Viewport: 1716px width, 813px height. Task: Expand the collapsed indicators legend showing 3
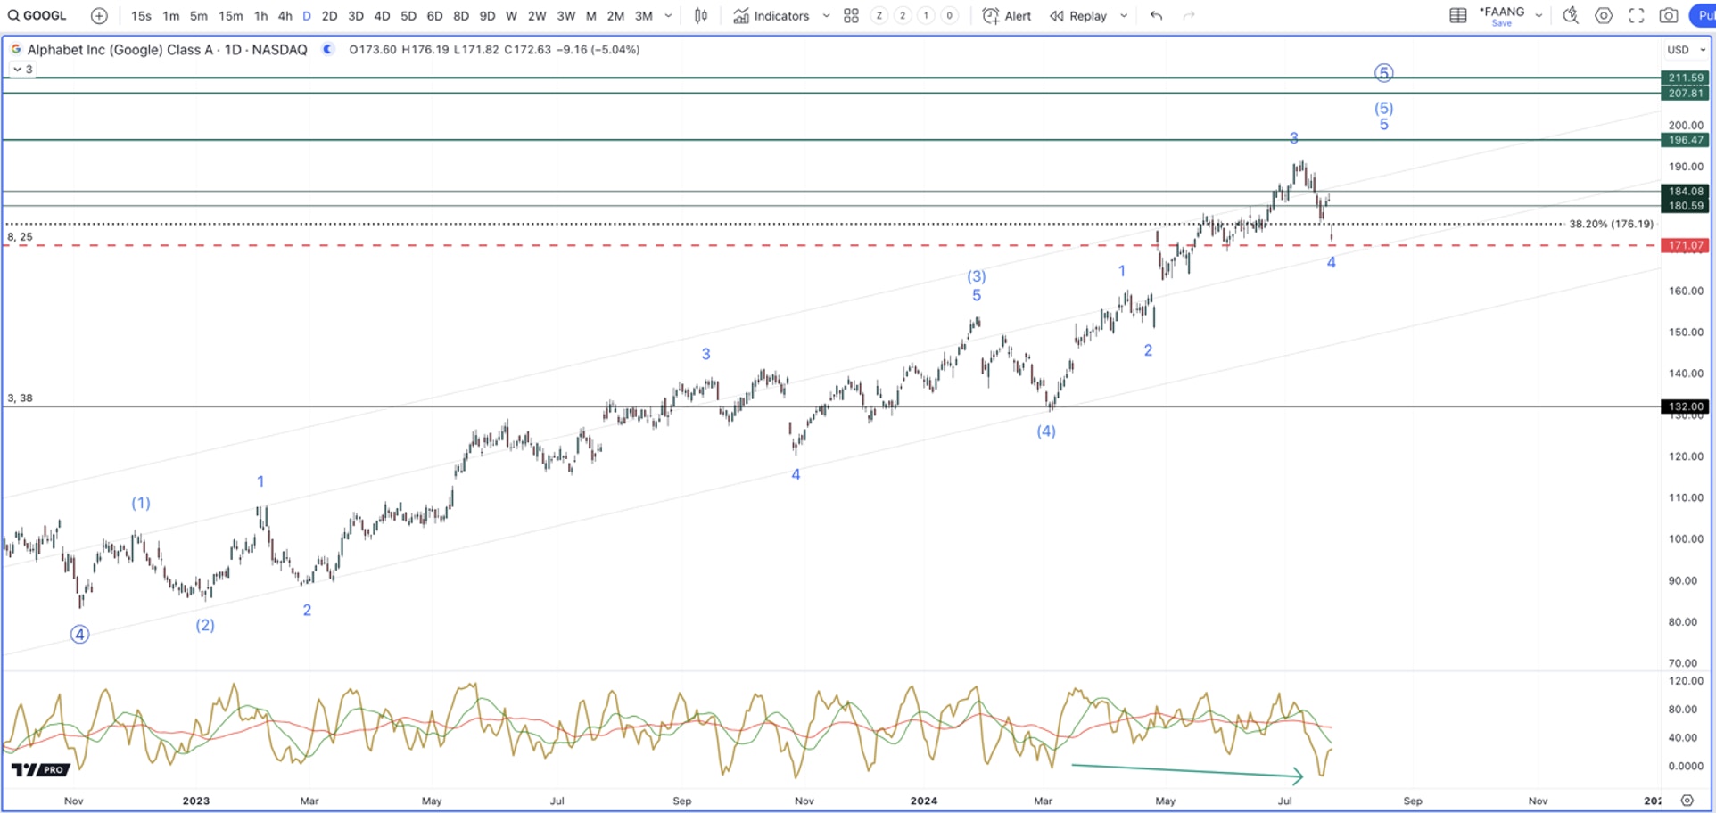point(23,69)
